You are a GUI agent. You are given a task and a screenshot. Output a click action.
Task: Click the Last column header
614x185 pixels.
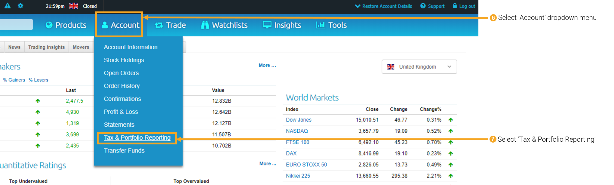[71, 90]
